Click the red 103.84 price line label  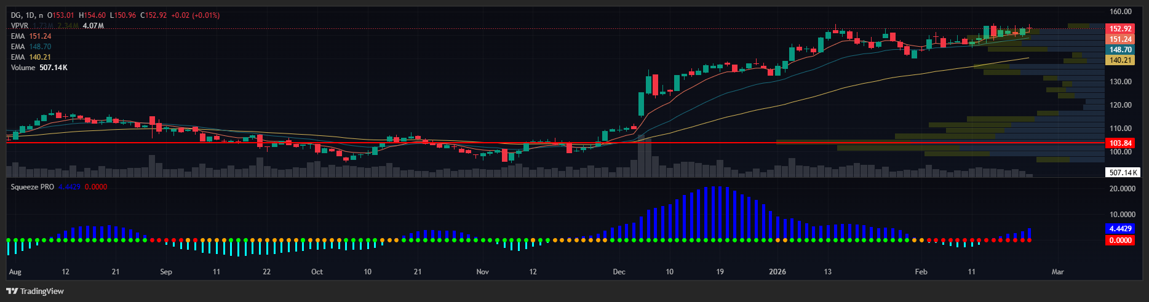coord(1120,143)
